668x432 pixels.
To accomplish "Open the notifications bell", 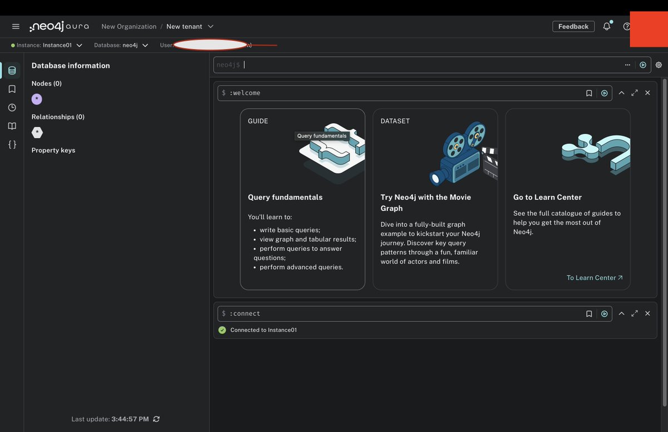I will (x=607, y=26).
